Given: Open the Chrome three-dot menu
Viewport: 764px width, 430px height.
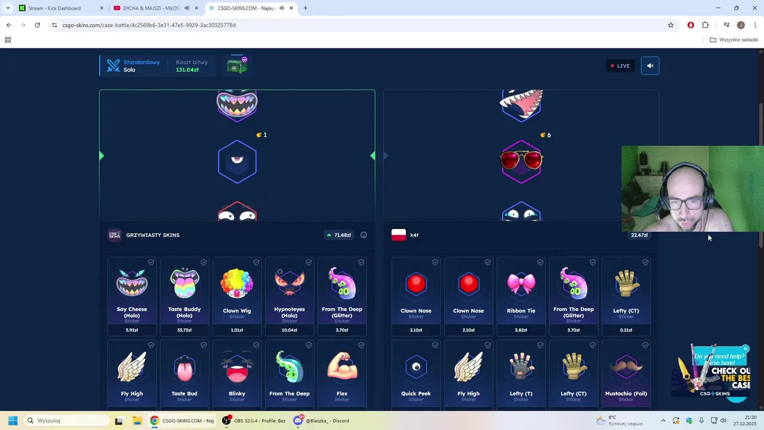Looking at the screenshot, I should click(x=756, y=25).
